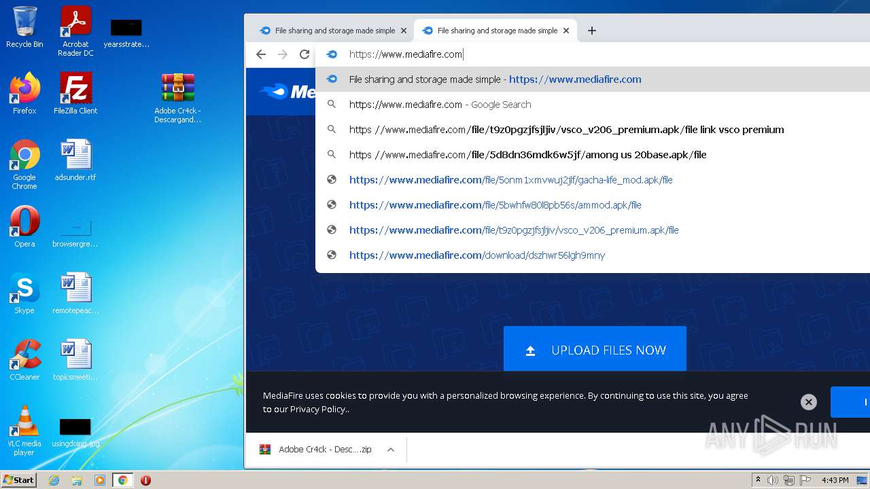The width and height of the screenshot is (870, 489).
Task: Launch Internet Explorer from taskbar
Action: click(x=54, y=480)
